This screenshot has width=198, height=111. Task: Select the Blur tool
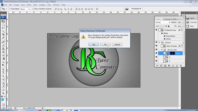coord(3,62)
